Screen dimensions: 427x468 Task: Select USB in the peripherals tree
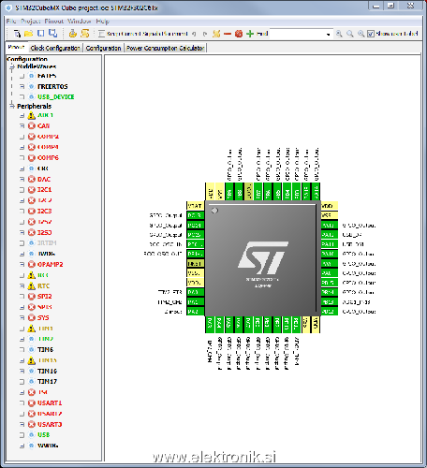tap(43, 435)
